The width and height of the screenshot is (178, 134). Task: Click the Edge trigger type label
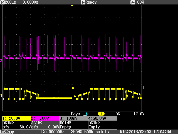pos(75,114)
